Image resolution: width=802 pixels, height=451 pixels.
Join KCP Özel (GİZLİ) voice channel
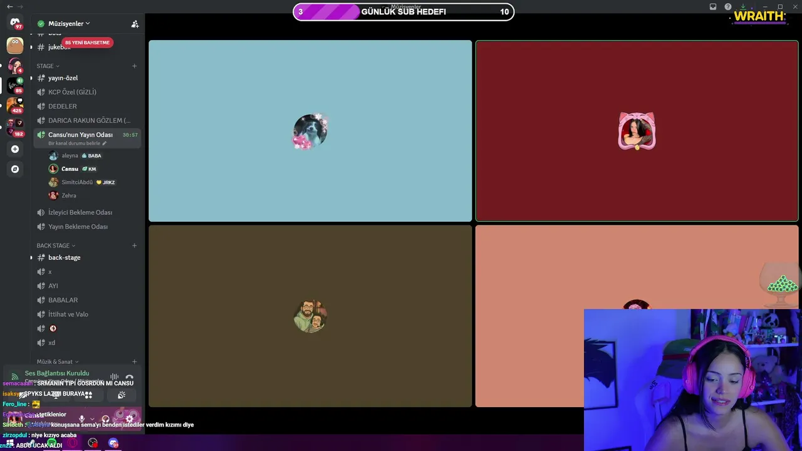pyautogui.click(x=86, y=92)
